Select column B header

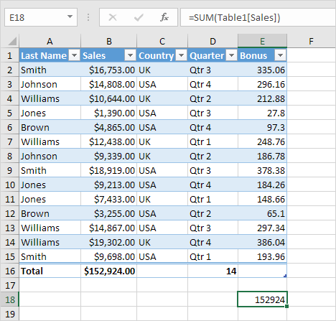click(x=109, y=41)
